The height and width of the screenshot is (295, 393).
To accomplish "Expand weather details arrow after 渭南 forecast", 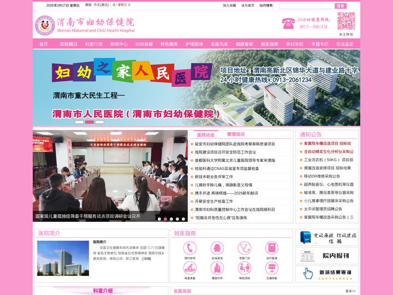I will [129, 5].
